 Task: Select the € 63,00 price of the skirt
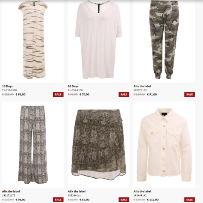click(x=85, y=200)
